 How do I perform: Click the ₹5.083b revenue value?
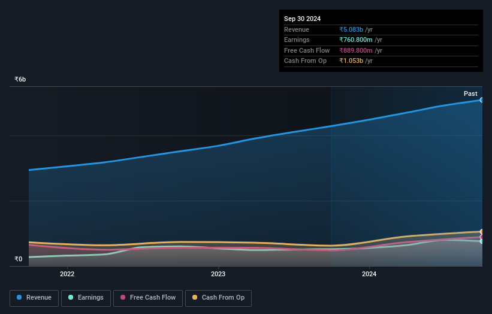click(351, 29)
